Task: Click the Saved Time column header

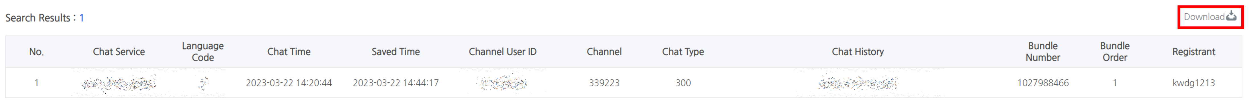Action: pos(396,52)
